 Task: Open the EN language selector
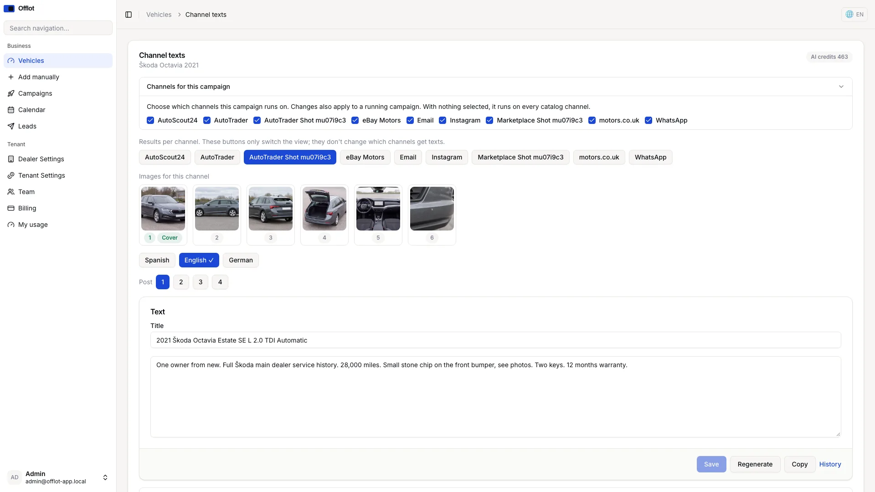point(854,15)
